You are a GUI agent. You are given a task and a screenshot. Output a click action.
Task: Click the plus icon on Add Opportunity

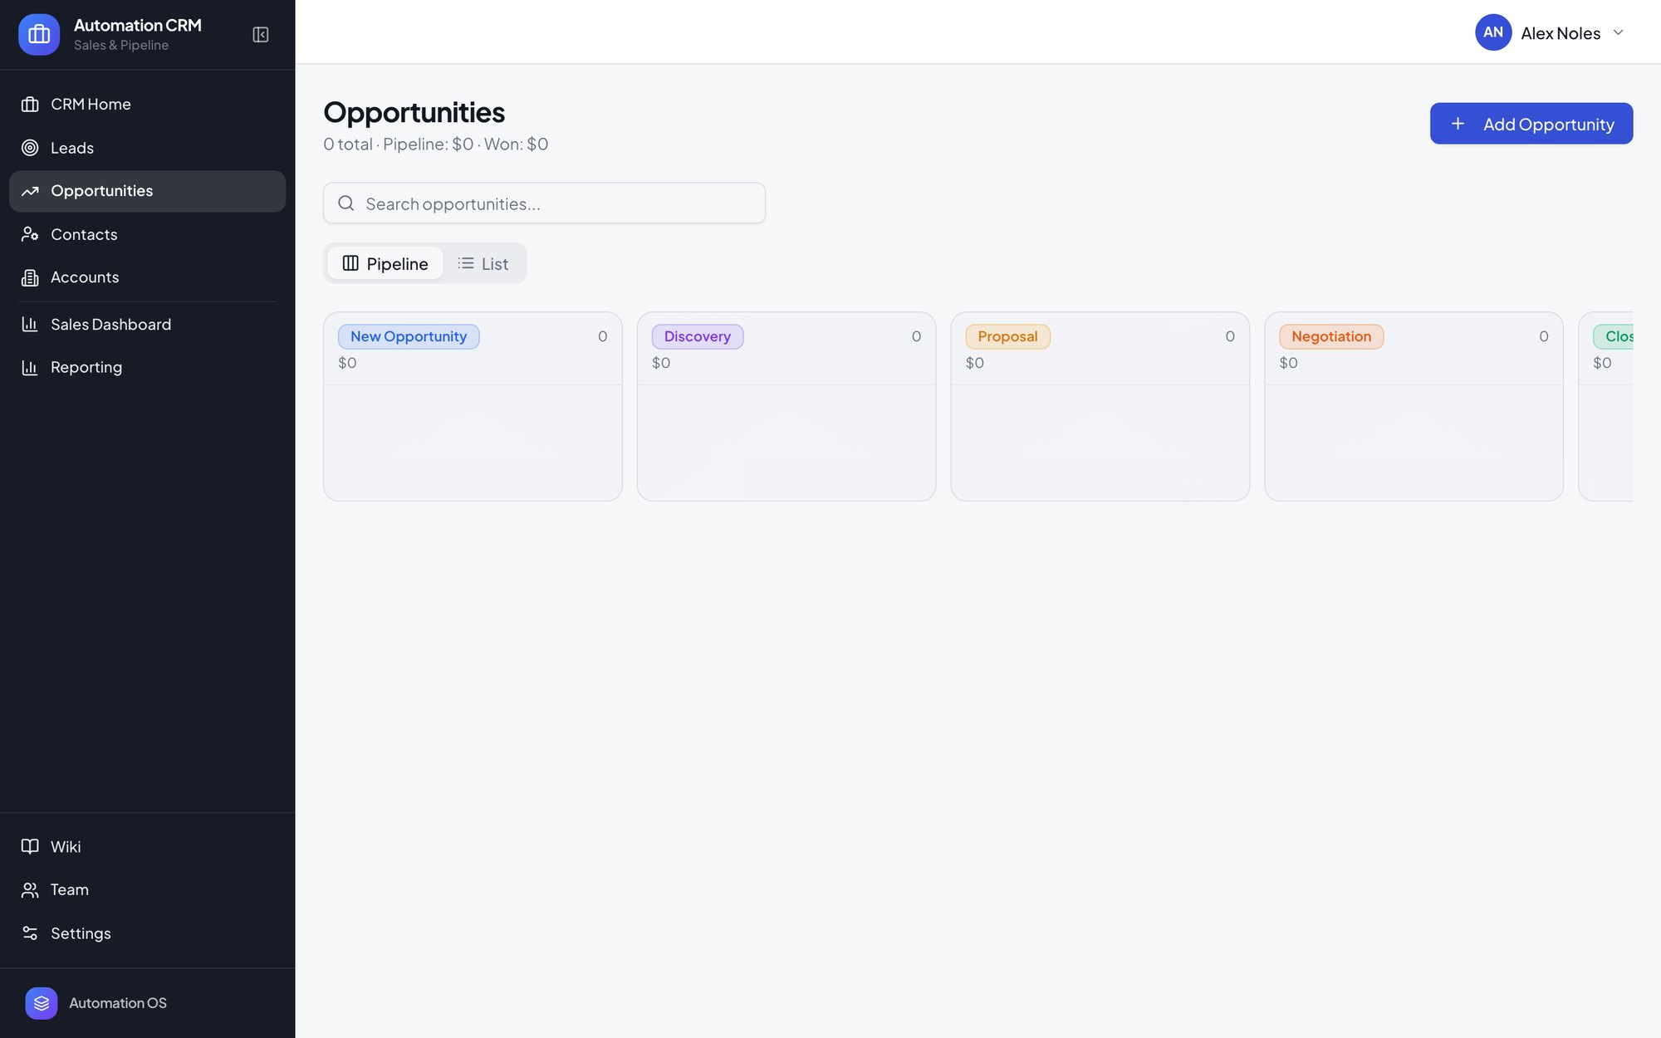1458,124
